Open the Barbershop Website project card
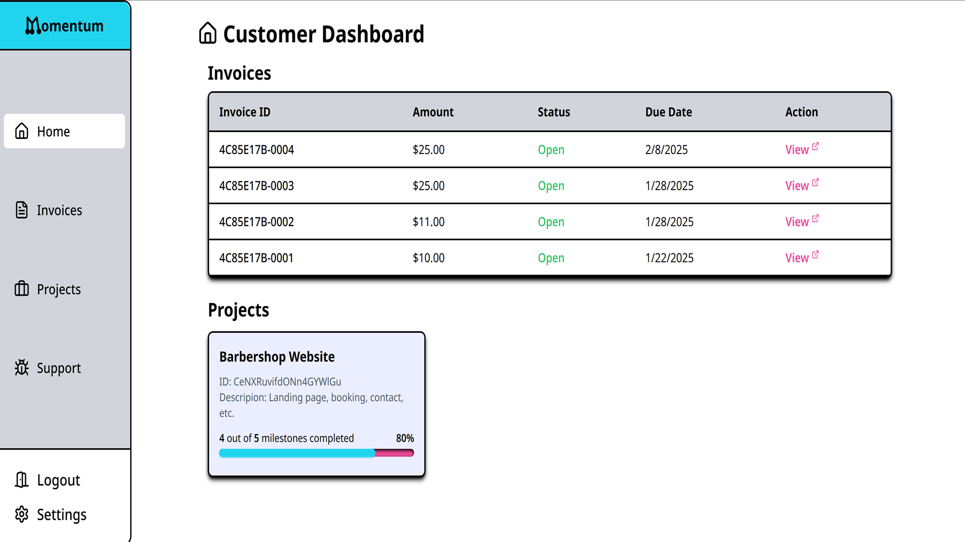 [277, 357]
